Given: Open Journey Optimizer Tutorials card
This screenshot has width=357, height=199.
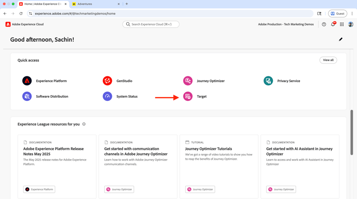Looking at the screenshot, I should coord(208,149).
